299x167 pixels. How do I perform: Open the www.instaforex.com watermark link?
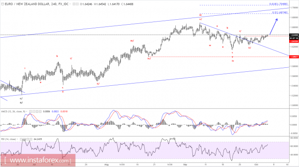38,160
